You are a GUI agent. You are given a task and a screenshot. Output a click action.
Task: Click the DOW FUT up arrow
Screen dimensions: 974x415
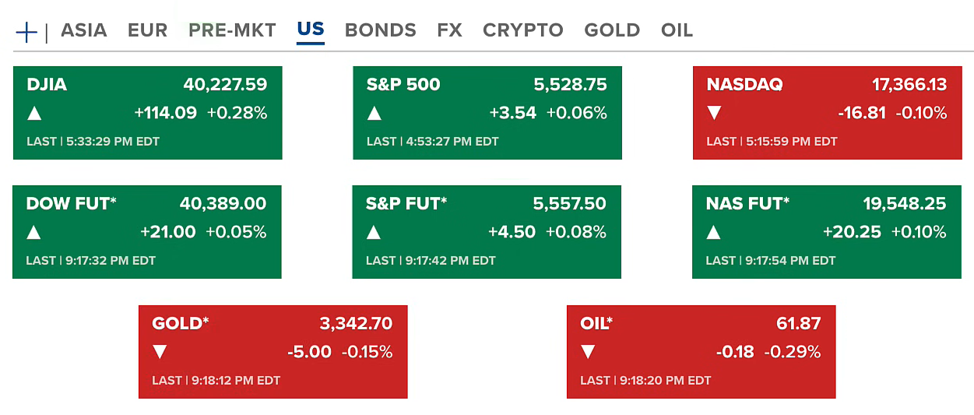click(x=34, y=233)
